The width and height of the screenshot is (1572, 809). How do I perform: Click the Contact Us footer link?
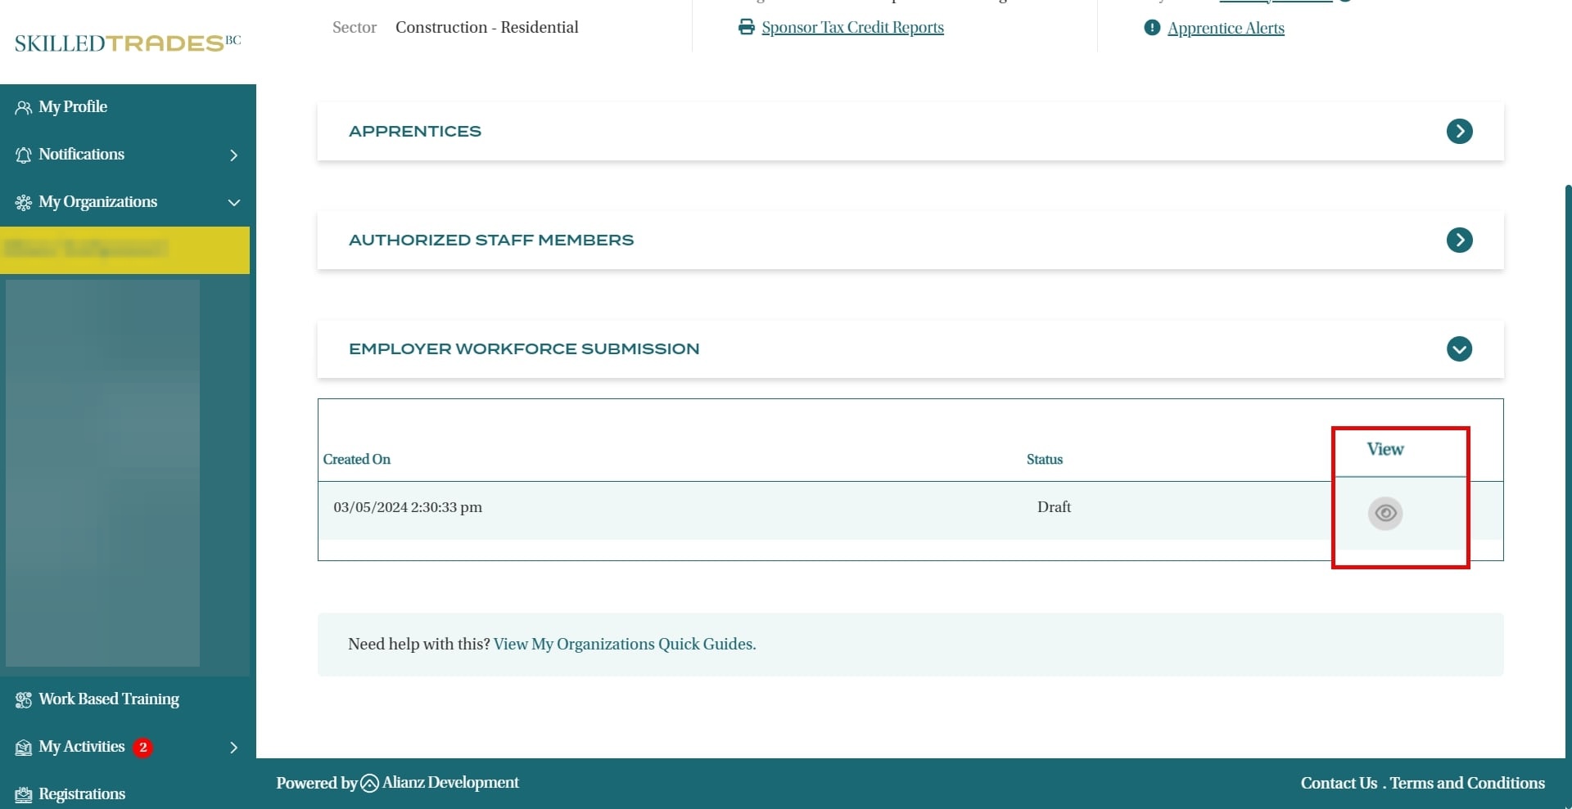[x=1339, y=783]
